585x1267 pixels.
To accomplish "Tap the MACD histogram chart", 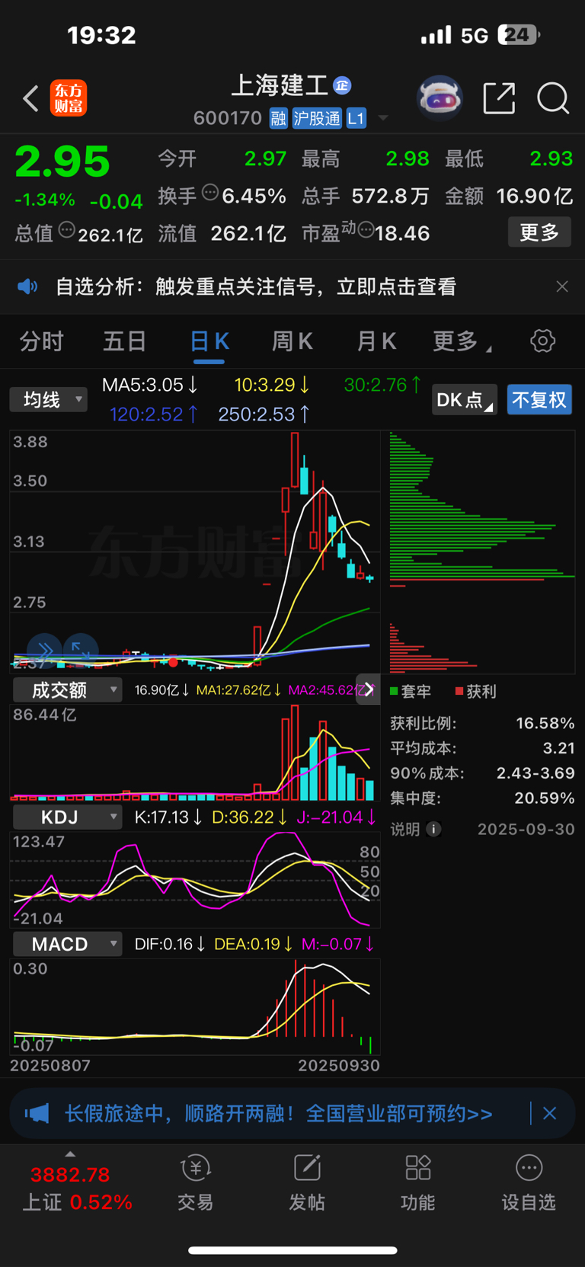I will pyautogui.click(x=195, y=1006).
